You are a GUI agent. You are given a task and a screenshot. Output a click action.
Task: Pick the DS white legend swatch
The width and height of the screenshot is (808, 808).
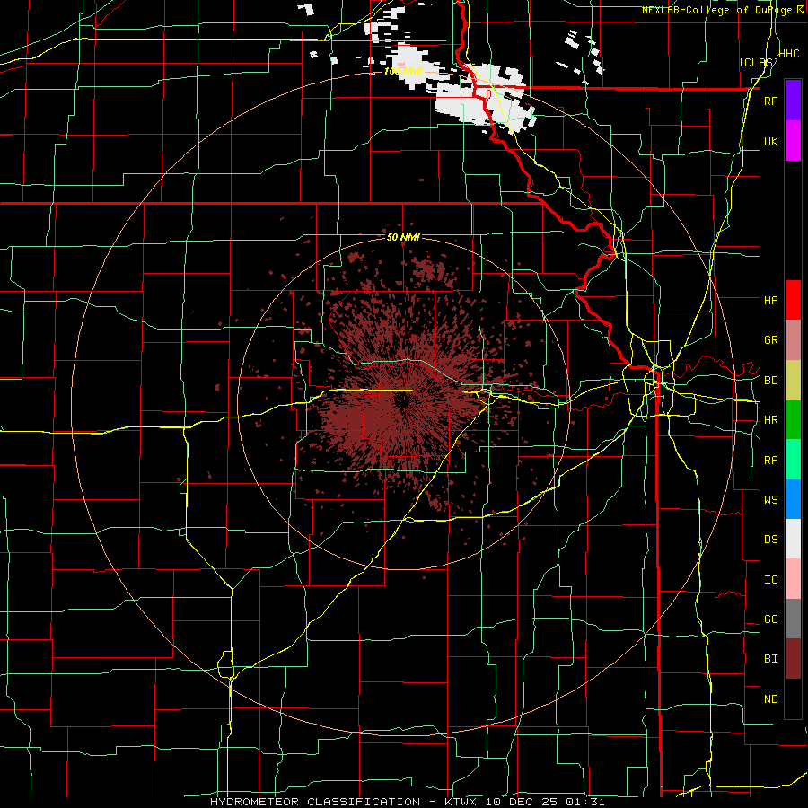pyautogui.click(x=793, y=539)
